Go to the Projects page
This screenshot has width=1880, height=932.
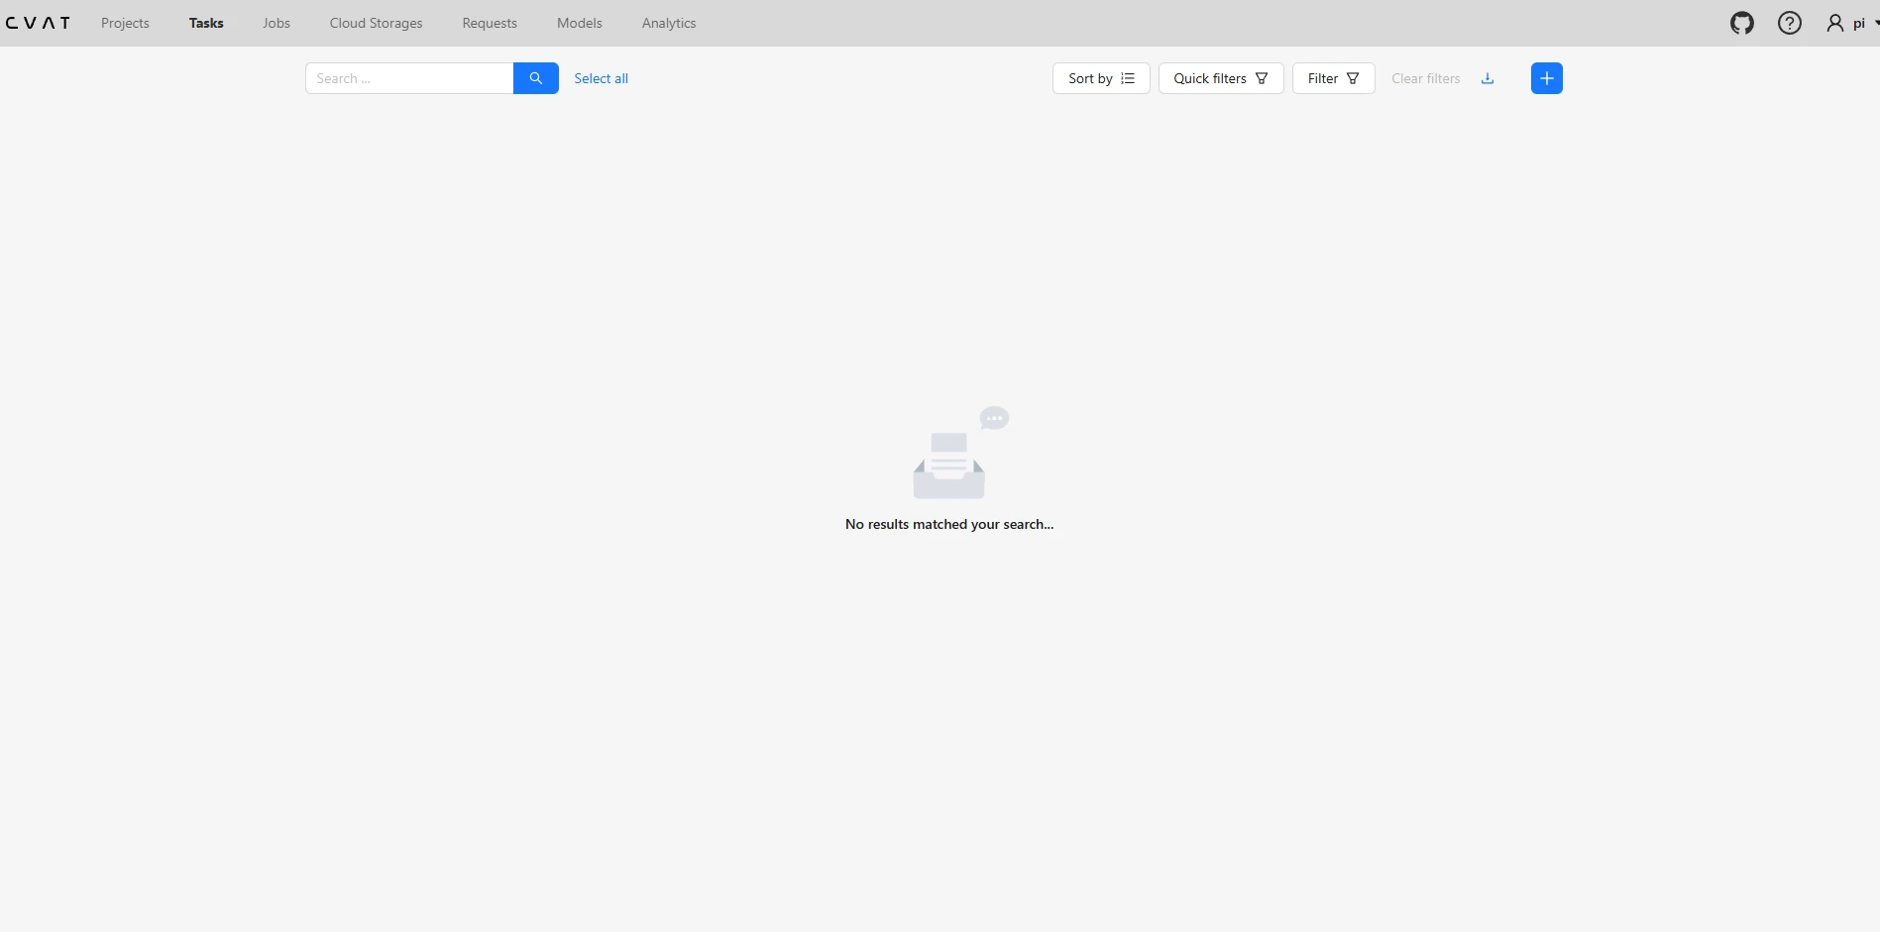click(x=125, y=23)
